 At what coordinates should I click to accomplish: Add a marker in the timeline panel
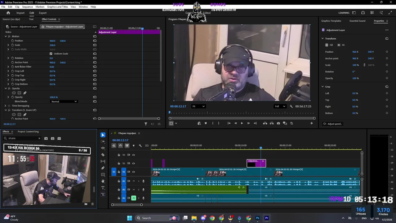[x=134, y=146]
